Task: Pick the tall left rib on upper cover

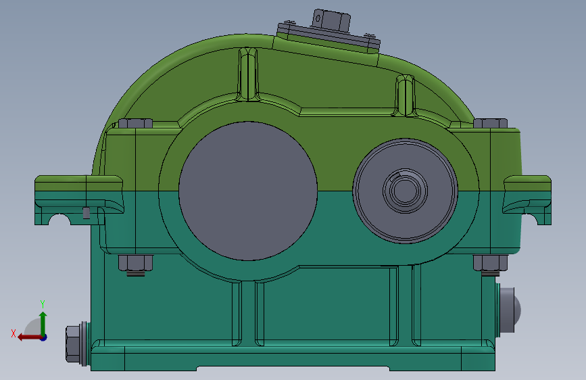Action: click(248, 74)
